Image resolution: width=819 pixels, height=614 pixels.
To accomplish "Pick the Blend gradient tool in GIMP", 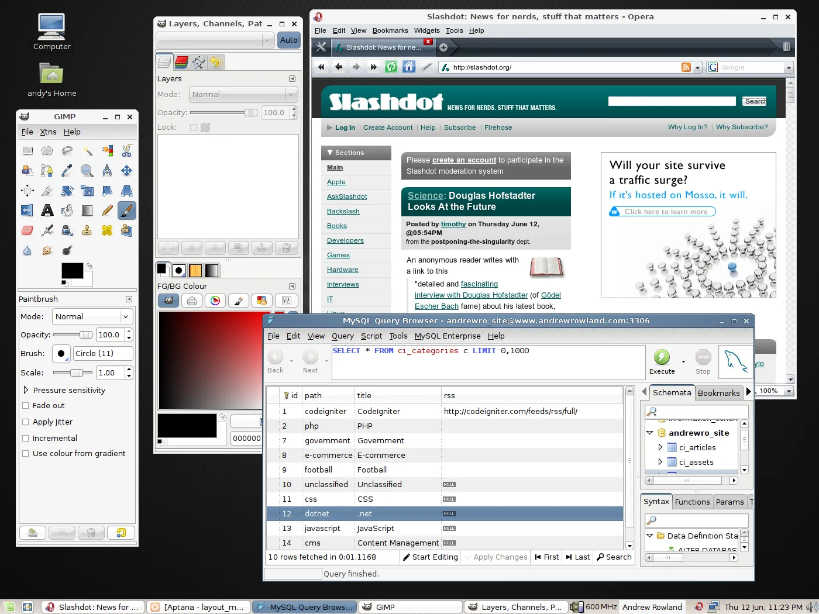I will click(87, 211).
